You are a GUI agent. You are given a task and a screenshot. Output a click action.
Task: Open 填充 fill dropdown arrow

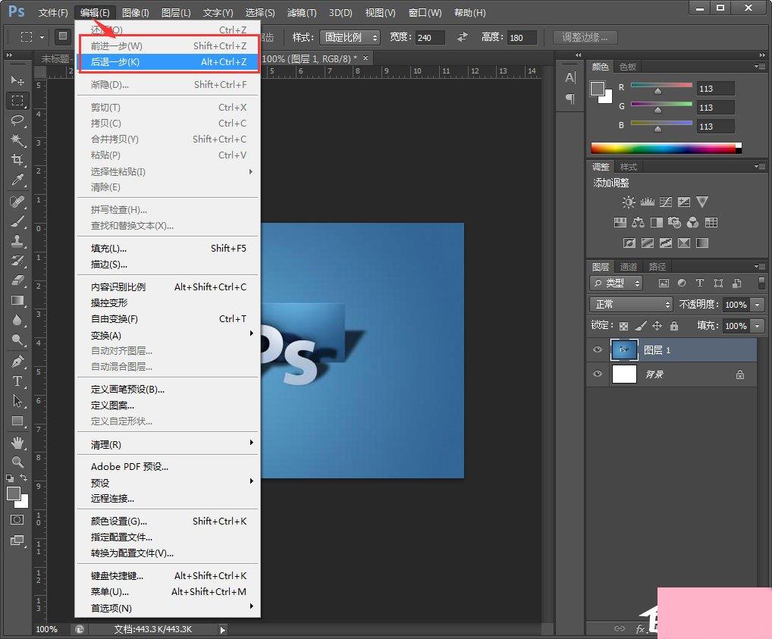coord(758,326)
